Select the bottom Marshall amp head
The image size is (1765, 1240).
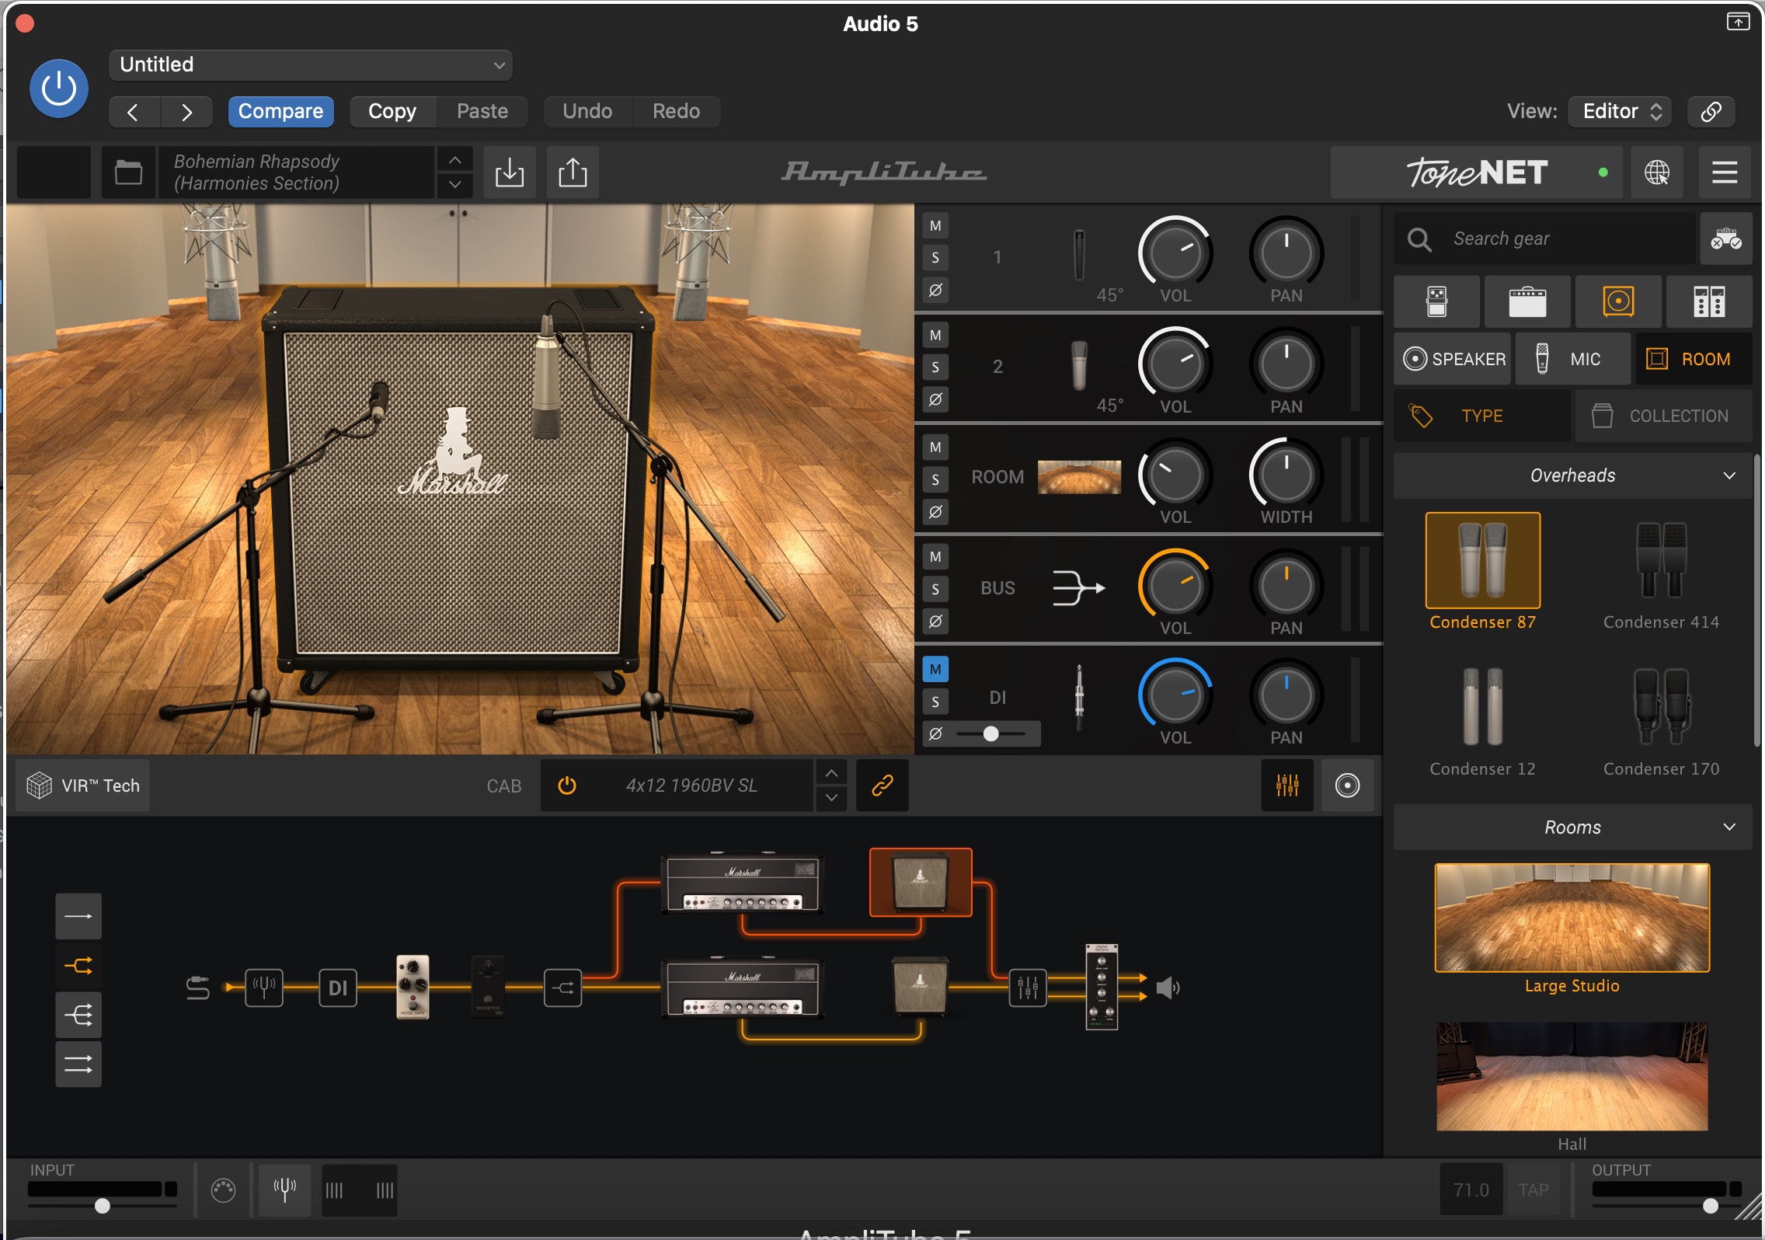(x=743, y=987)
